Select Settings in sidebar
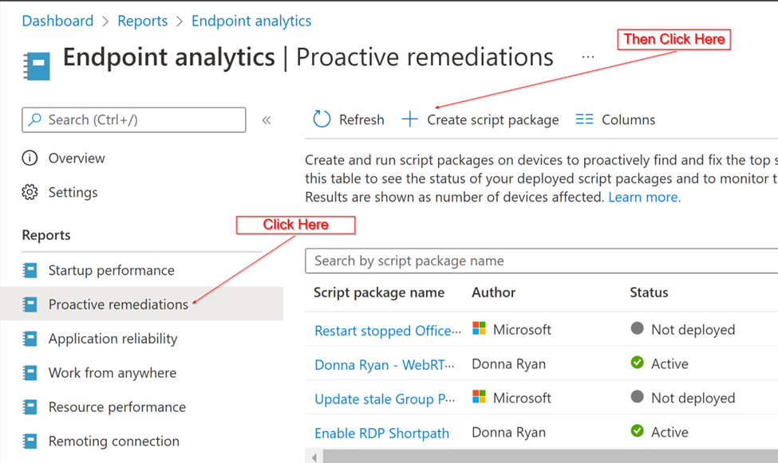 point(73,192)
